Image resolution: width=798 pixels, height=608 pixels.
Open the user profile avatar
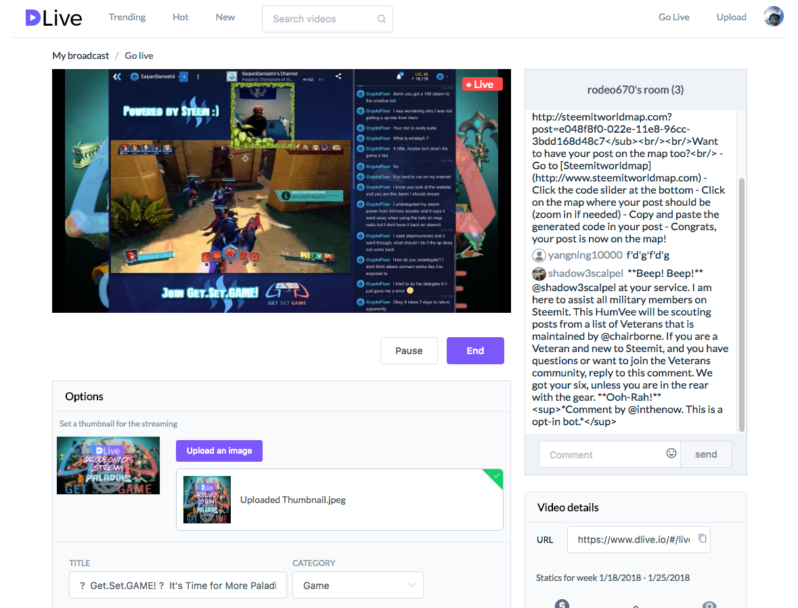pos(773,16)
